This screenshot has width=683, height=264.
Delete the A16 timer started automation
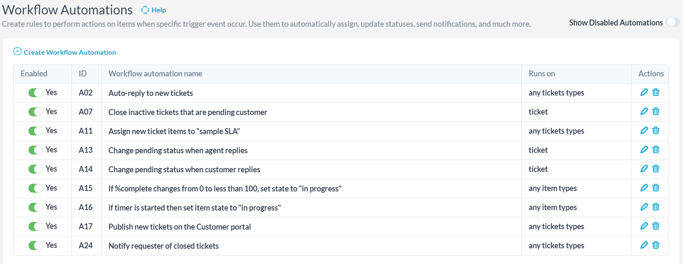point(656,207)
